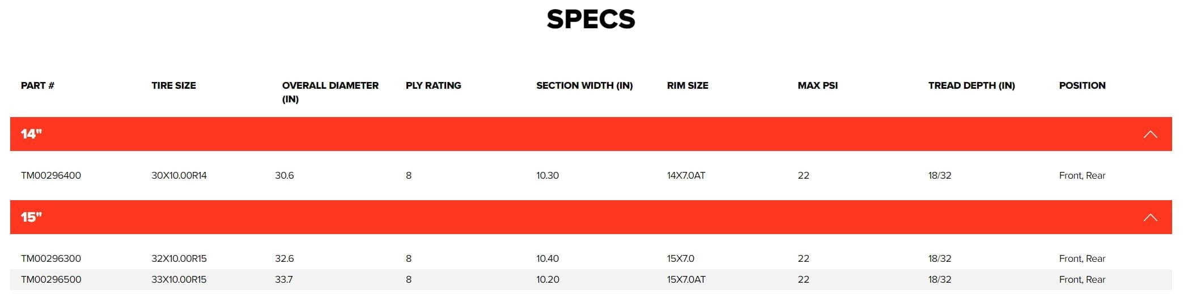The width and height of the screenshot is (1184, 298).
Task: Click tire size 30X10.00R14
Action: [179, 175]
